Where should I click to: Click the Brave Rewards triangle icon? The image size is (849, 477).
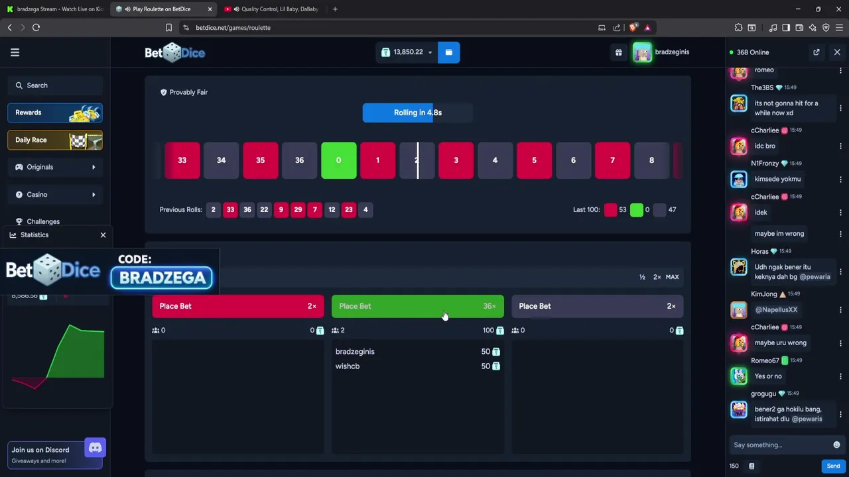(x=647, y=28)
